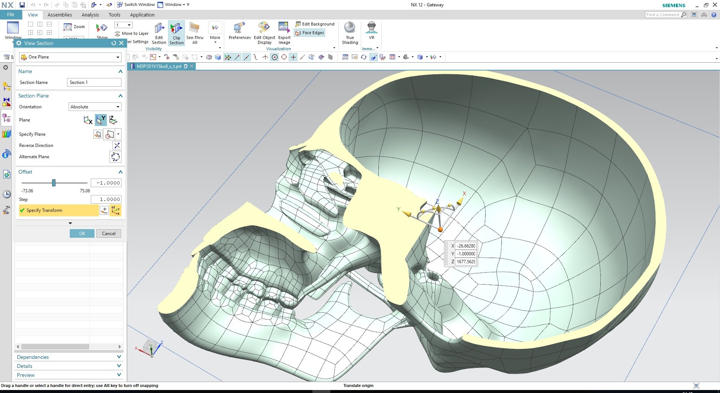Launch the VR immersive view

[372, 31]
